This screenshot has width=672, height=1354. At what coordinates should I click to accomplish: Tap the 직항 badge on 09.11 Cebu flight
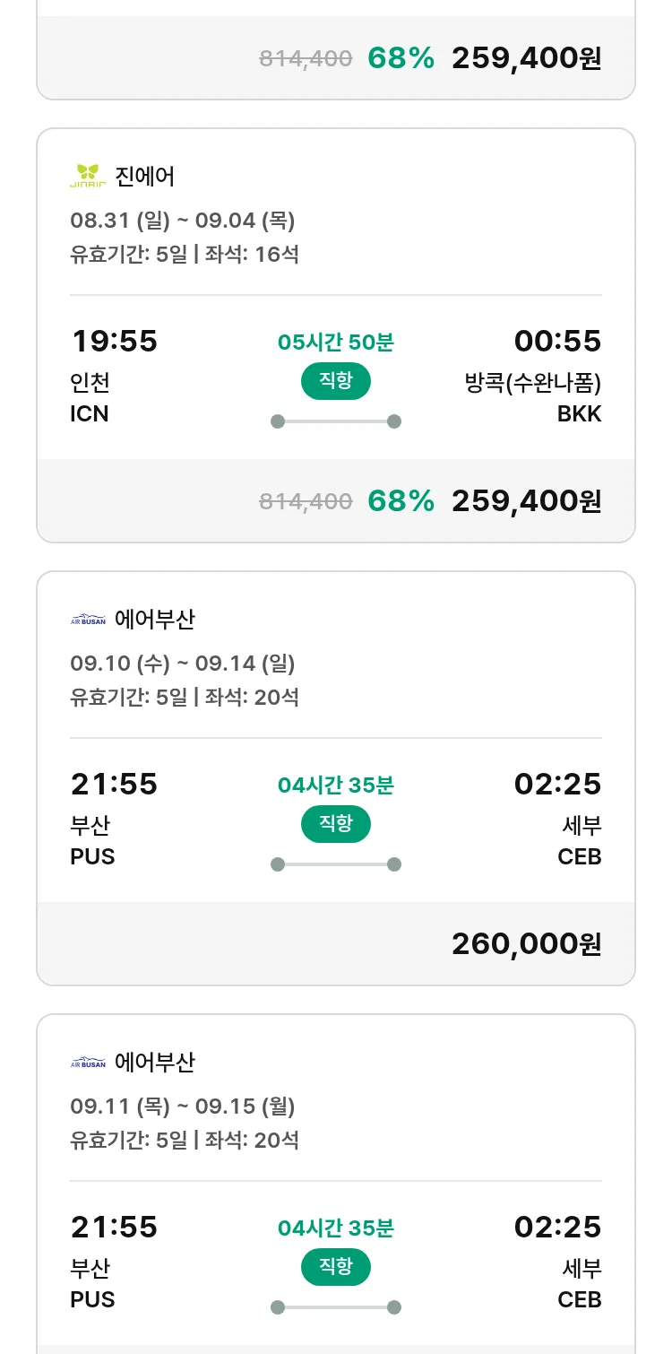[336, 1267]
